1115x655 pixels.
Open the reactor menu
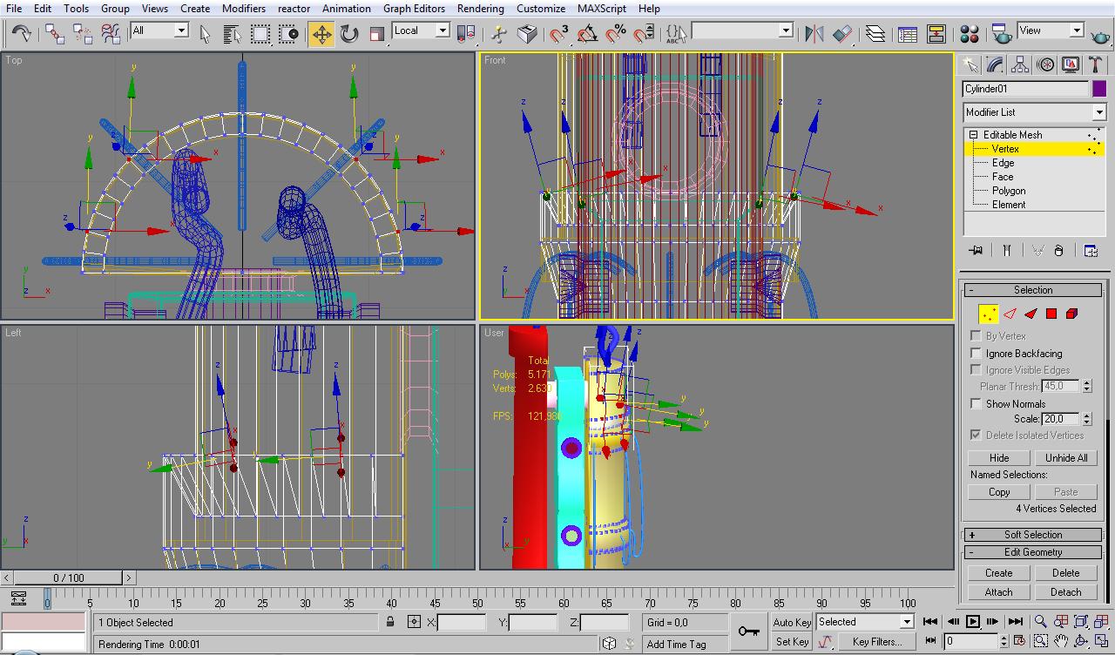pyautogui.click(x=294, y=9)
